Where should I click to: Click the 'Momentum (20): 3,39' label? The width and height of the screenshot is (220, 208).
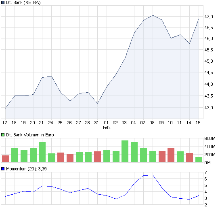pyautogui.click(x=26, y=169)
